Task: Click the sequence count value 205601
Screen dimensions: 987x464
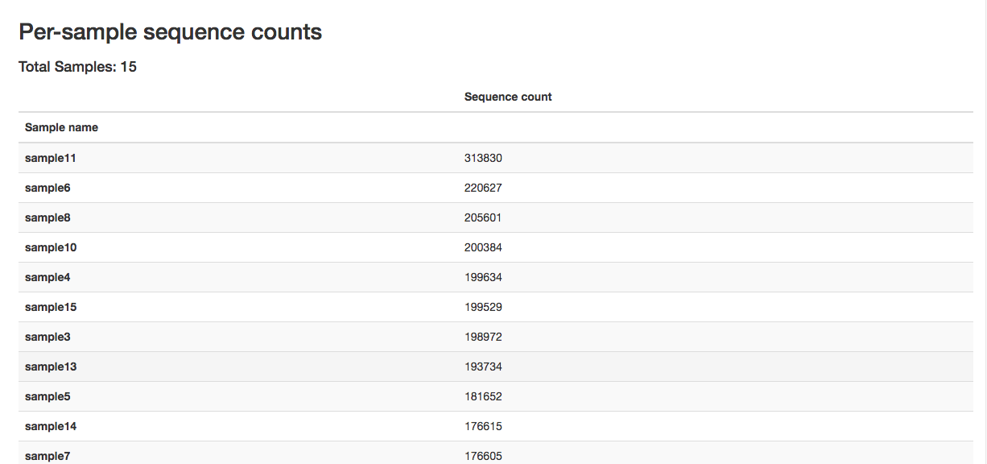Action: coord(483,217)
